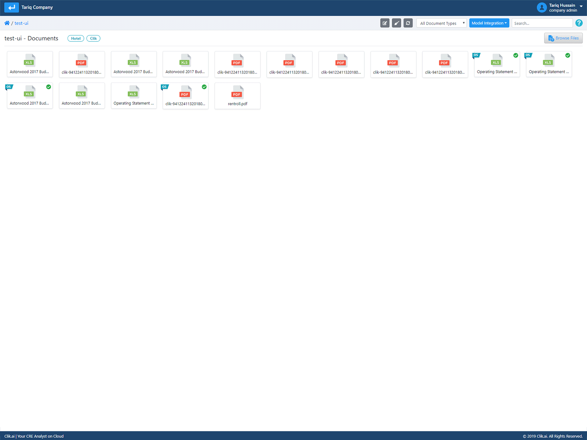Click the Browse Files button
The image size is (587, 440).
(x=563, y=38)
